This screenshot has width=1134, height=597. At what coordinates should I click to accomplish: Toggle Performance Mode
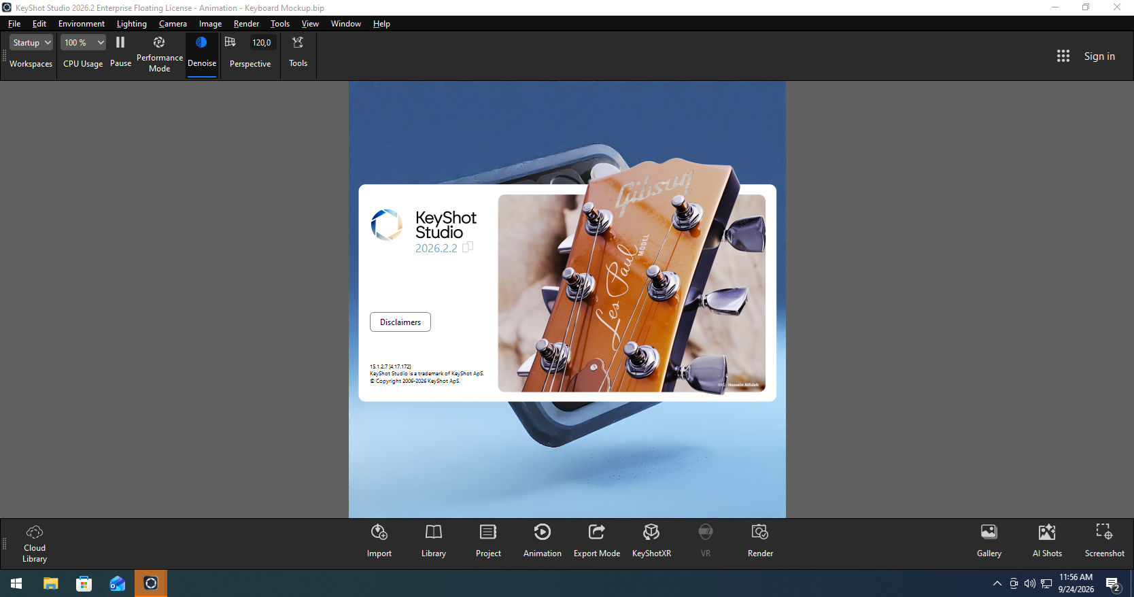160,54
